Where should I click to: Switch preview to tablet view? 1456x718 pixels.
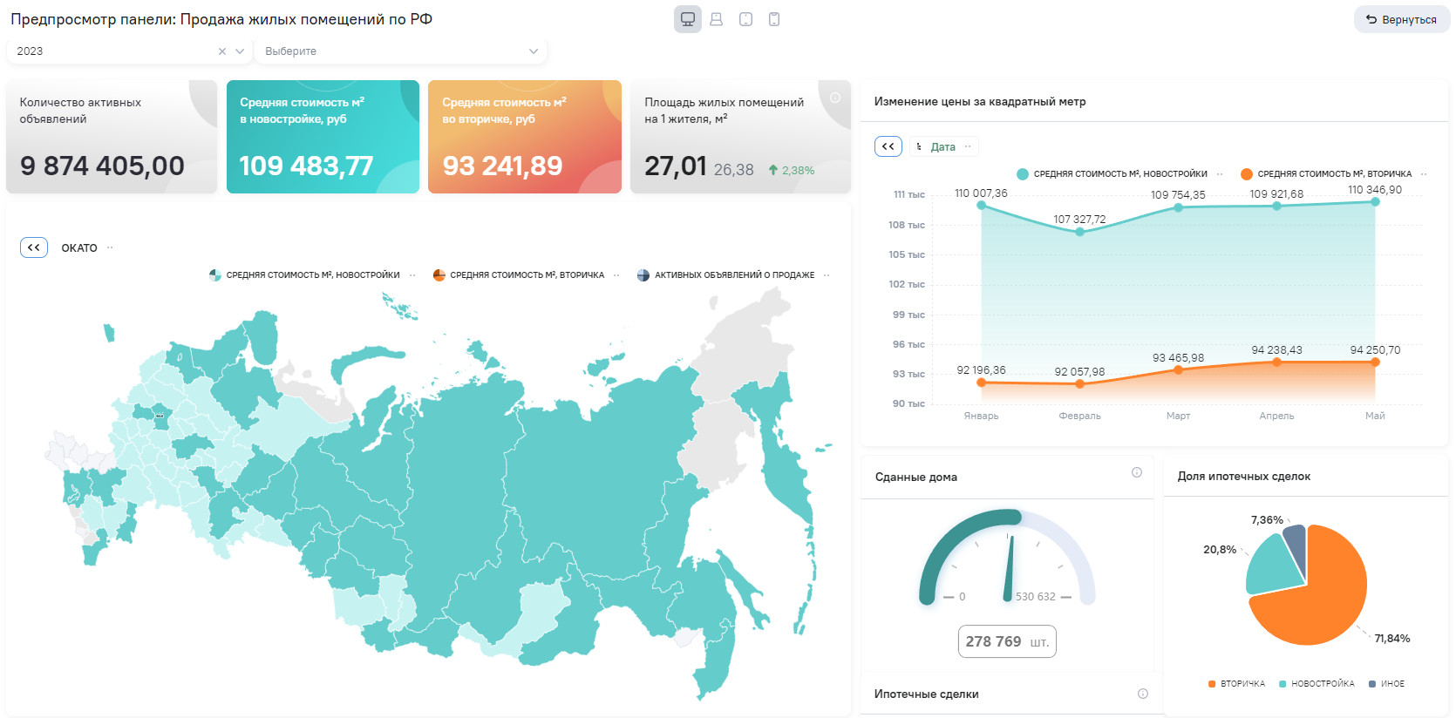coord(745,19)
